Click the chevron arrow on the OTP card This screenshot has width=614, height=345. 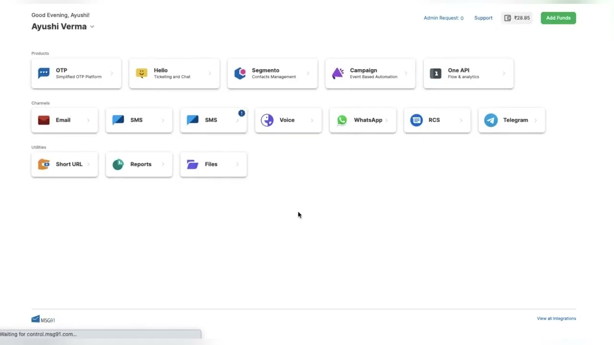(x=112, y=73)
